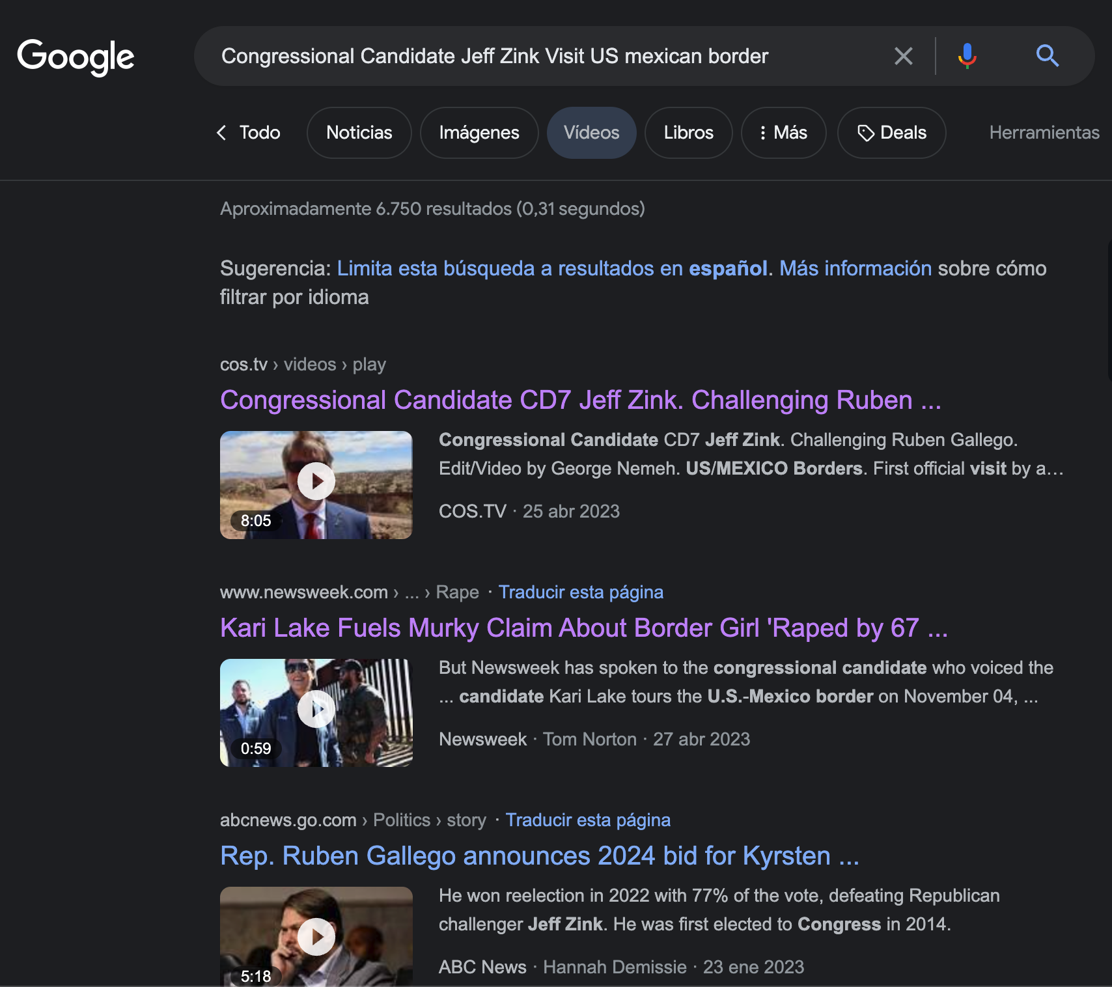Click the cos.tv breadcrumb URL
The height and width of the screenshot is (987, 1112).
(x=303, y=365)
